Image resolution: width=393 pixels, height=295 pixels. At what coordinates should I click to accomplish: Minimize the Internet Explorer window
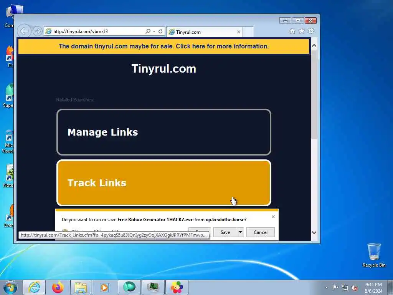[x=285, y=21]
